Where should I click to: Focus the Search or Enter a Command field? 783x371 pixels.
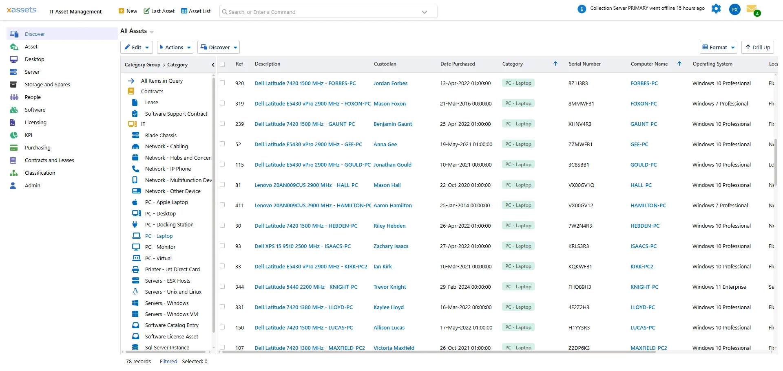click(x=328, y=12)
